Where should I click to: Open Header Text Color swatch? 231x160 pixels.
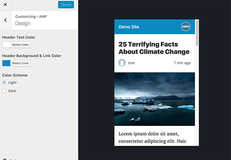click(x=6, y=45)
